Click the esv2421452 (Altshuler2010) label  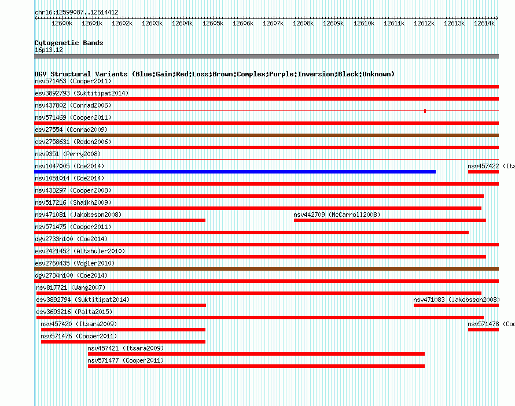pos(80,251)
